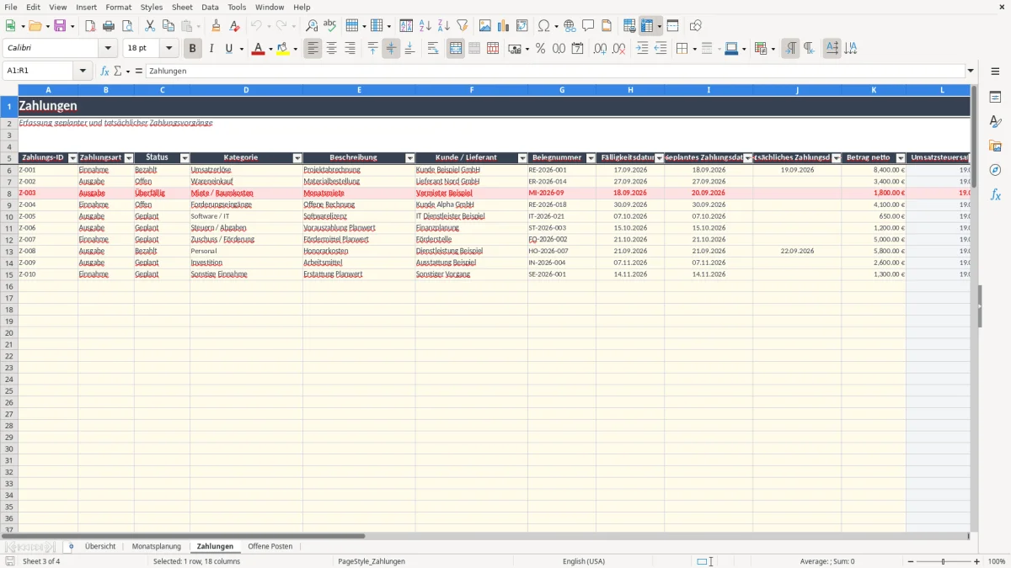Open the Format menu
The height and width of the screenshot is (568, 1011).
coord(119,7)
